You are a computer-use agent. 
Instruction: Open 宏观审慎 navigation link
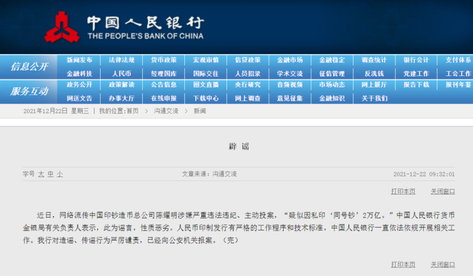click(206, 60)
